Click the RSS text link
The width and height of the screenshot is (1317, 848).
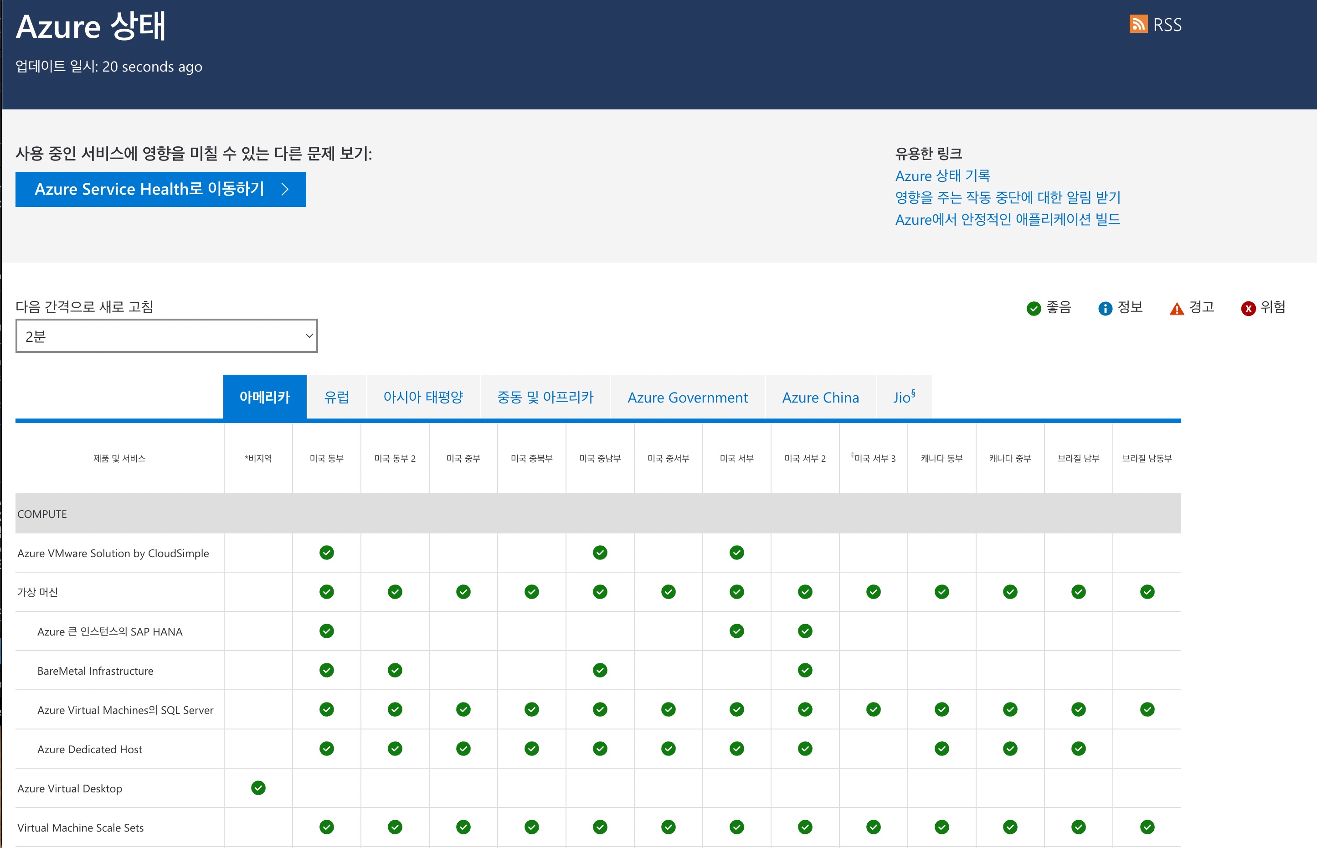pos(1167,25)
